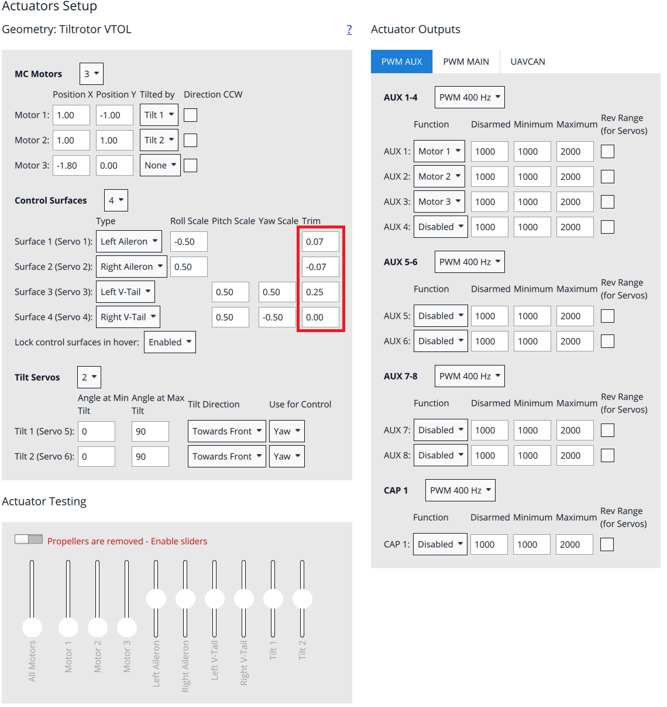Screen dimensions: 667x707
Task: Expand Surface 1 type Left Aileron dropdown
Action: (x=129, y=242)
